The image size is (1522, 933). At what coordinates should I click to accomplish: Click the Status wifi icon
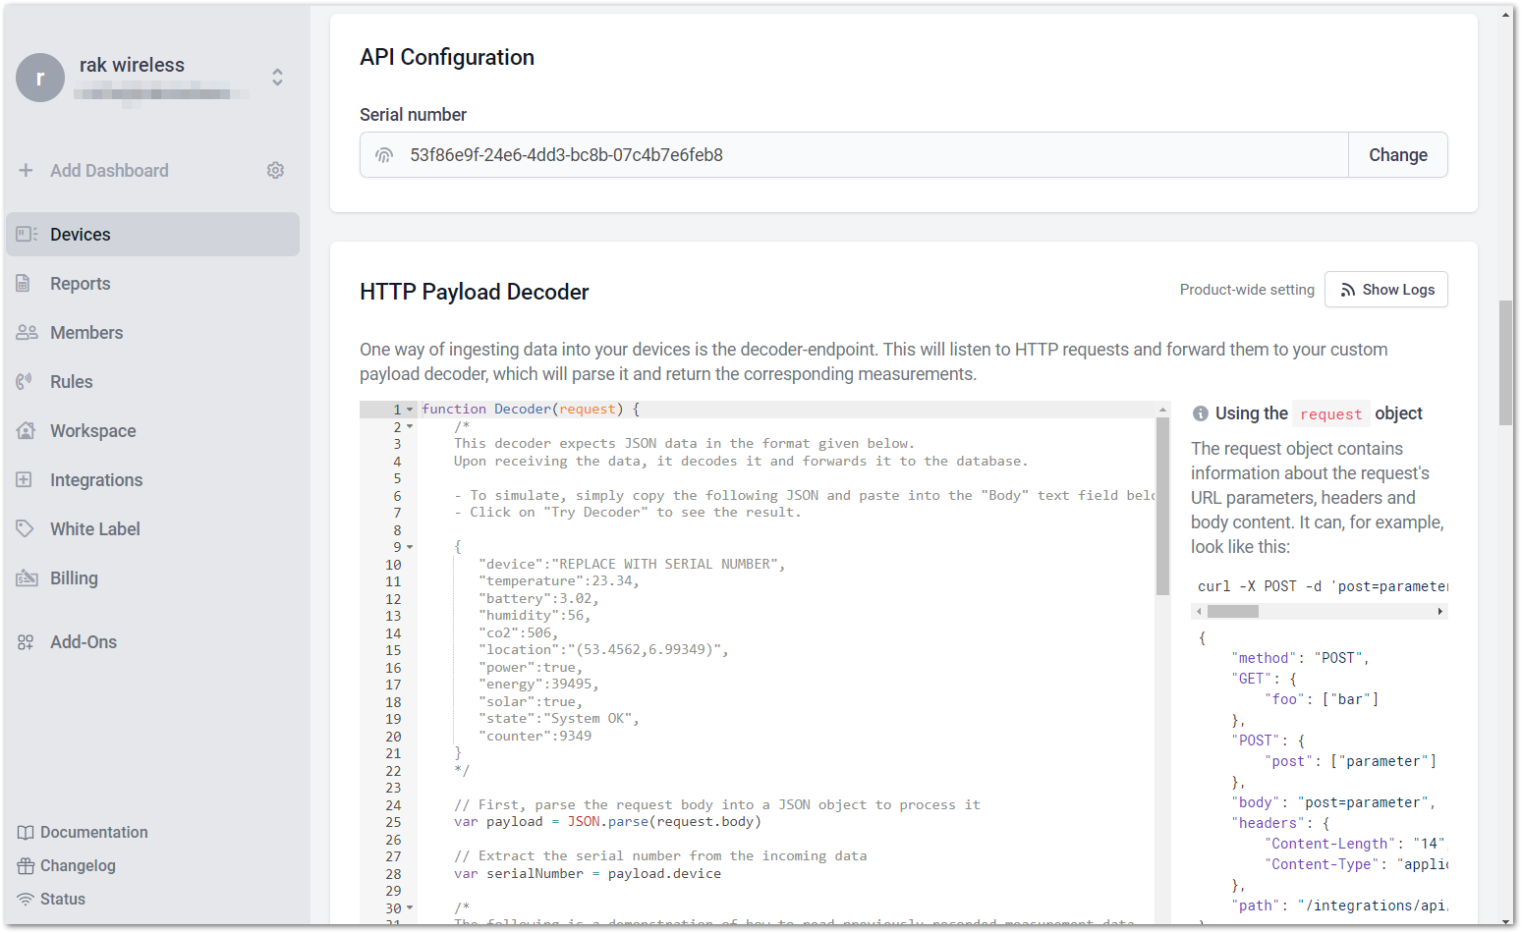coord(26,899)
